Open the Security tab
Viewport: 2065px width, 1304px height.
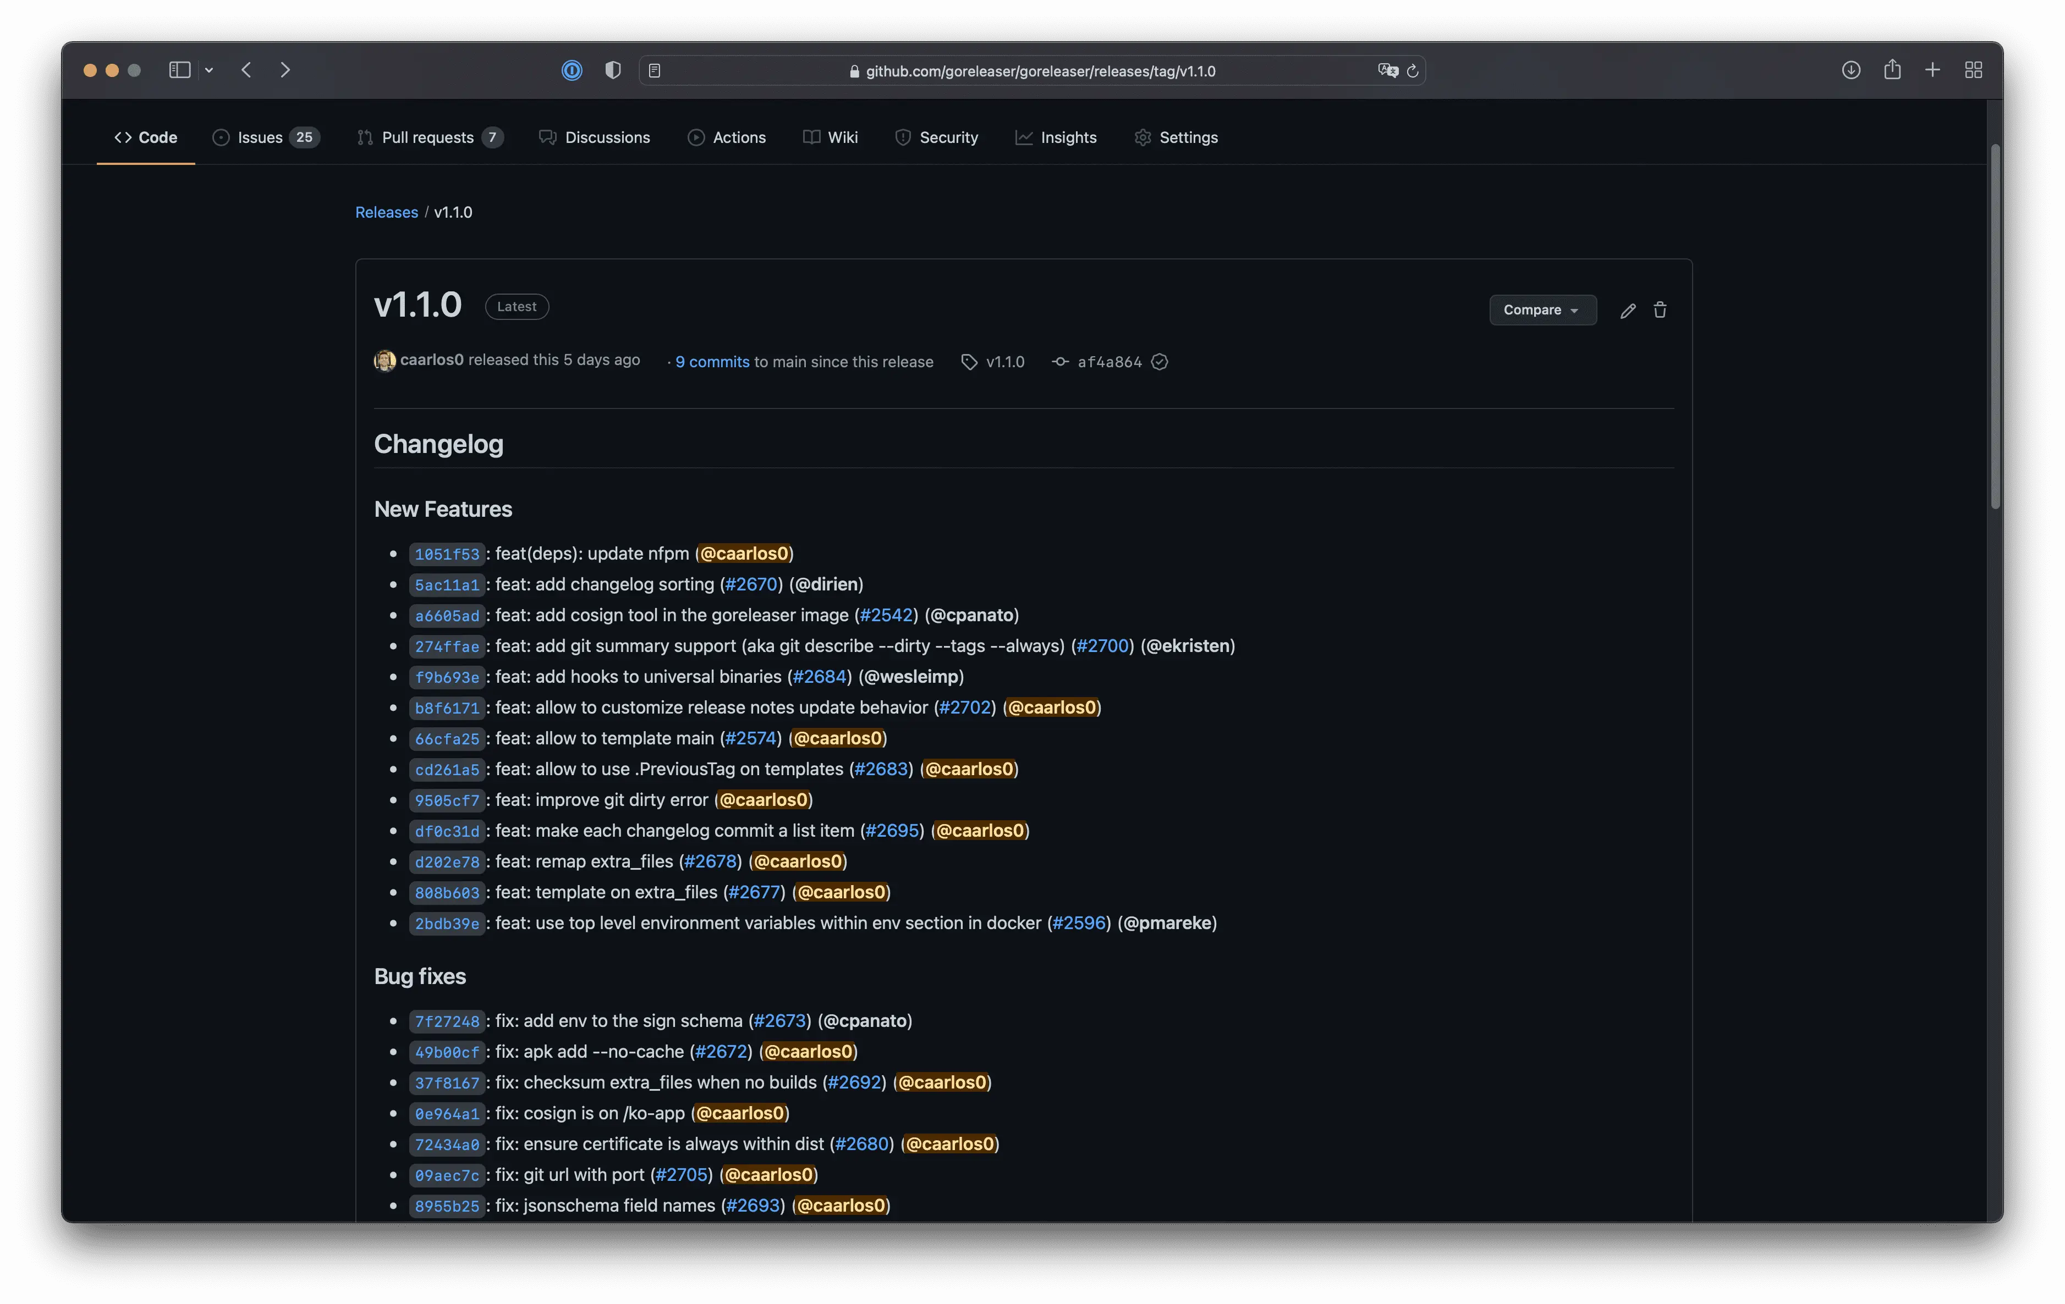[936, 137]
